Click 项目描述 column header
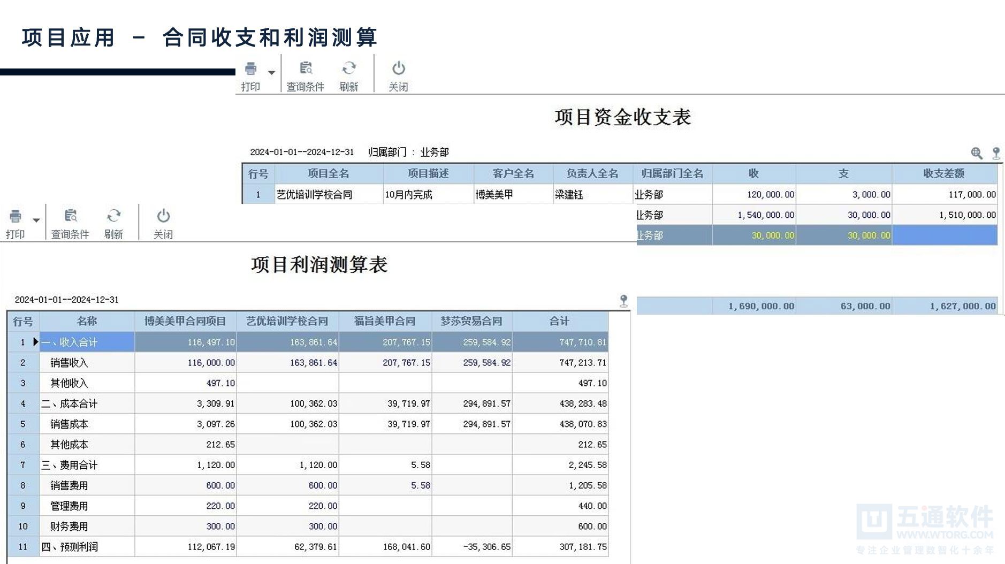 pyautogui.click(x=428, y=173)
